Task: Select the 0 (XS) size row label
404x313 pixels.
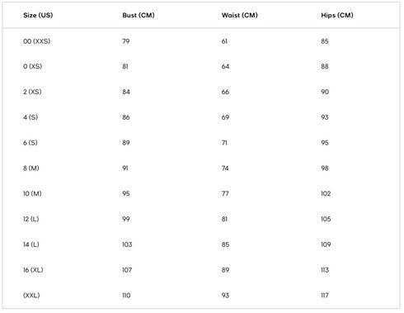Action: point(32,66)
